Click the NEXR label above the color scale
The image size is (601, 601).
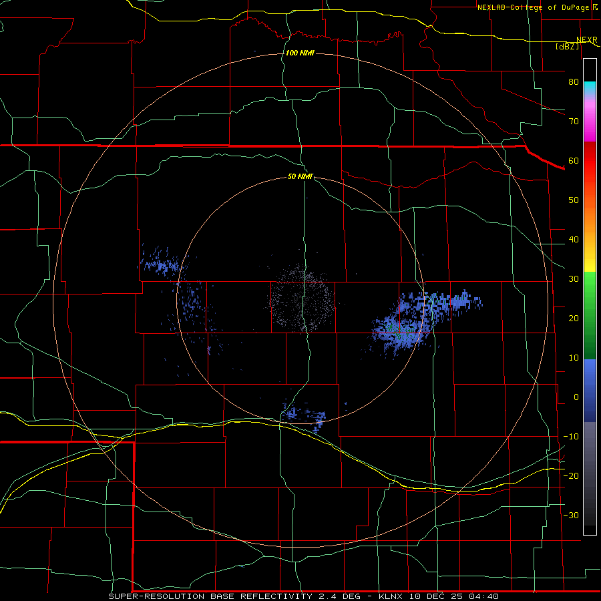pos(587,40)
